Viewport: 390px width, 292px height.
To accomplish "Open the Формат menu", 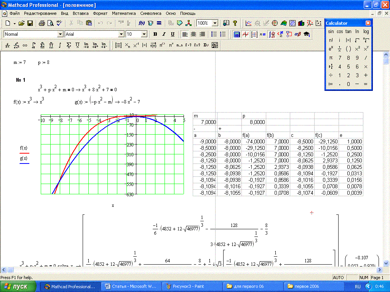I will point(100,13).
